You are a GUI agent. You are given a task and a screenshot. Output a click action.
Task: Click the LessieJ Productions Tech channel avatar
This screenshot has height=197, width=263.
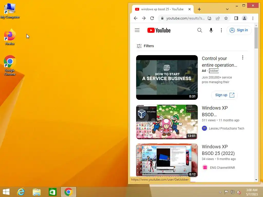[x=204, y=128]
